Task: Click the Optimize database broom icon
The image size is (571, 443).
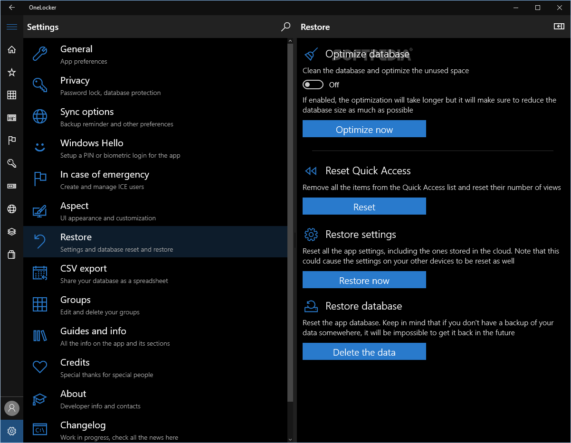Action: pyautogui.click(x=311, y=54)
